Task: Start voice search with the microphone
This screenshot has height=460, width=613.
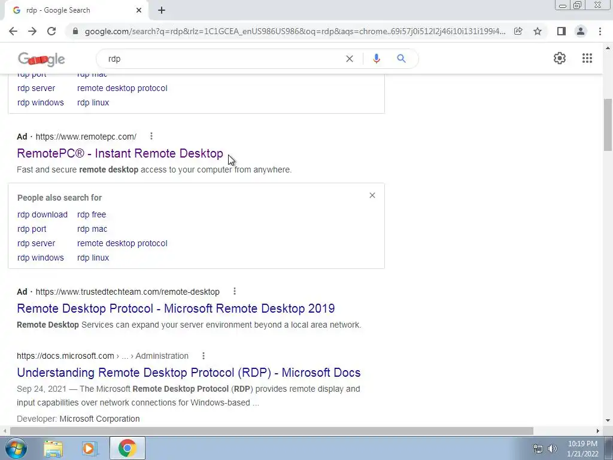Action: click(x=377, y=59)
